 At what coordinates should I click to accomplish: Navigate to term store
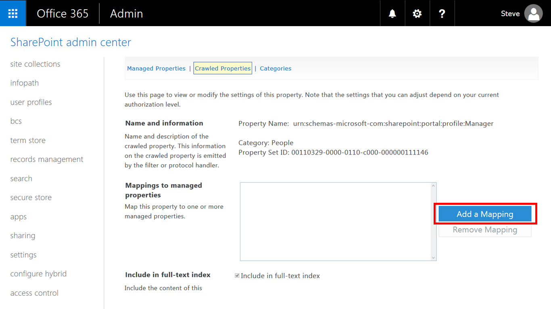[28, 140]
